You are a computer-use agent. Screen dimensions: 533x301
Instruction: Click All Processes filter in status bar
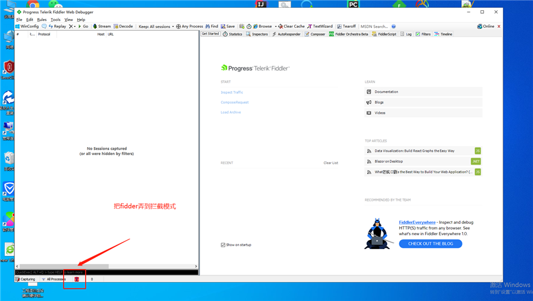click(54, 279)
